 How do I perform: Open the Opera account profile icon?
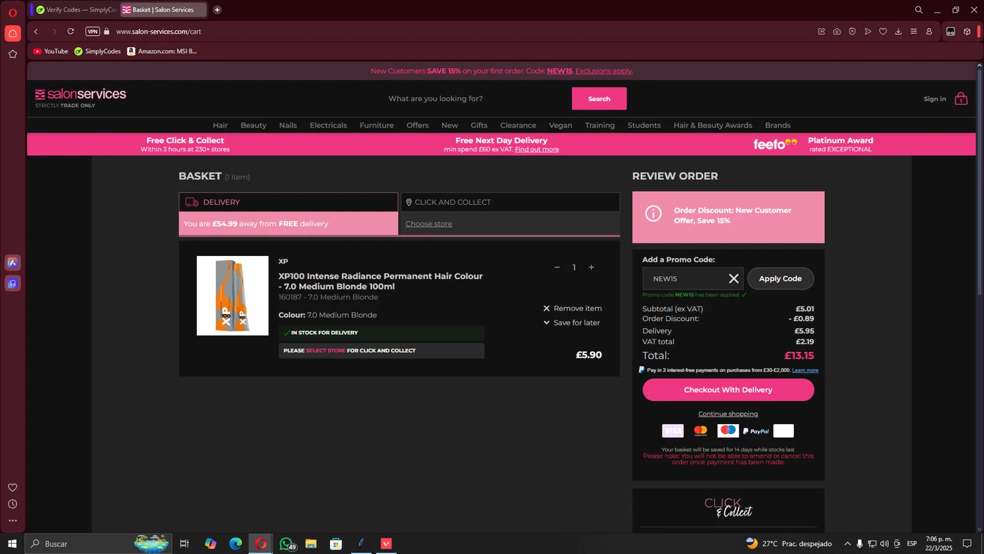click(x=929, y=32)
